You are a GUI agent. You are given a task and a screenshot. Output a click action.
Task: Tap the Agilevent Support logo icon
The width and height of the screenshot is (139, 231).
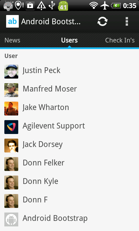click(11, 127)
